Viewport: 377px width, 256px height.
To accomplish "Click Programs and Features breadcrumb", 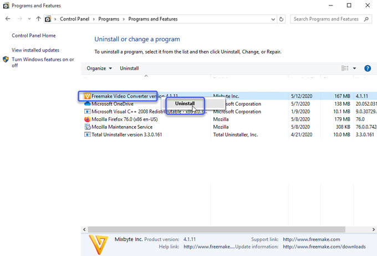I will click(x=153, y=19).
